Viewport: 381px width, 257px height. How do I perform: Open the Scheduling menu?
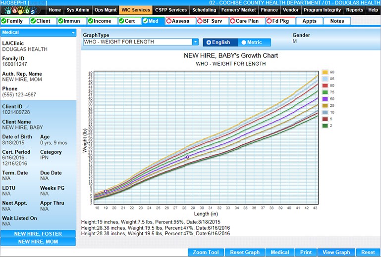click(204, 10)
